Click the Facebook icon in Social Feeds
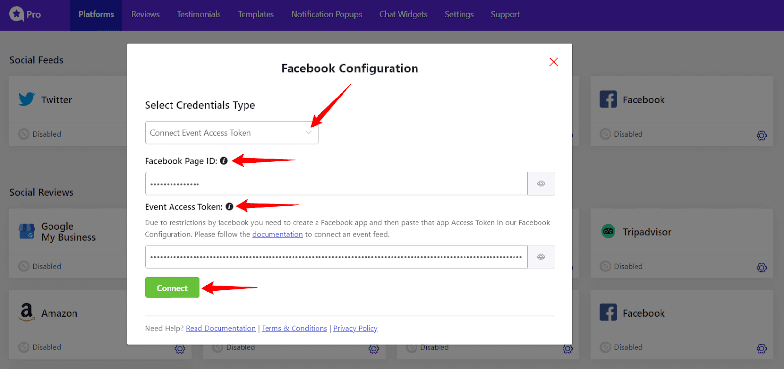The width and height of the screenshot is (784, 369). tap(608, 99)
